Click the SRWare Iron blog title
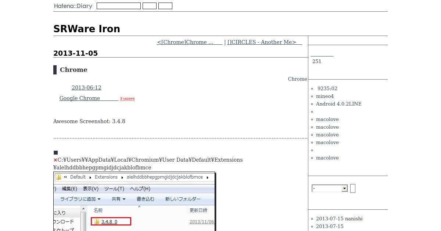441x231 pixels. click(87, 29)
